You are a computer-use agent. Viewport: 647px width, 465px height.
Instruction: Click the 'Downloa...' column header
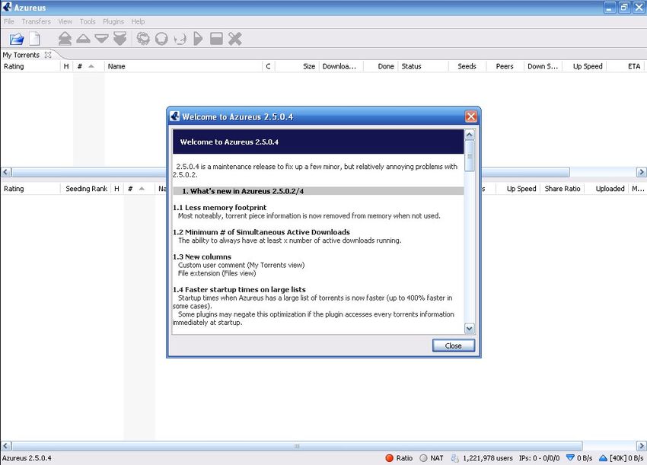pos(341,66)
